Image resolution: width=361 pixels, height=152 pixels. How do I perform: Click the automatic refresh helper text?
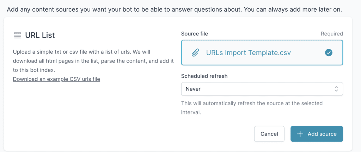(x=252, y=108)
